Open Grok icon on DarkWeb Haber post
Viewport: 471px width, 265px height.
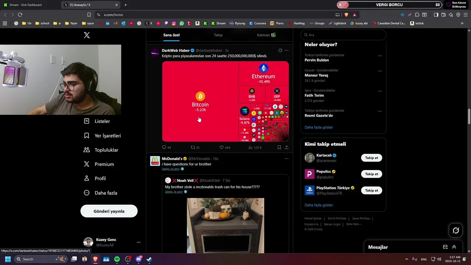(x=280, y=50)
